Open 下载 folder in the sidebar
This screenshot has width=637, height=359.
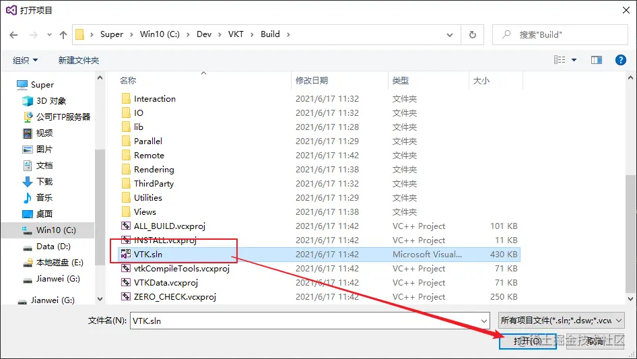pos(38,181)
